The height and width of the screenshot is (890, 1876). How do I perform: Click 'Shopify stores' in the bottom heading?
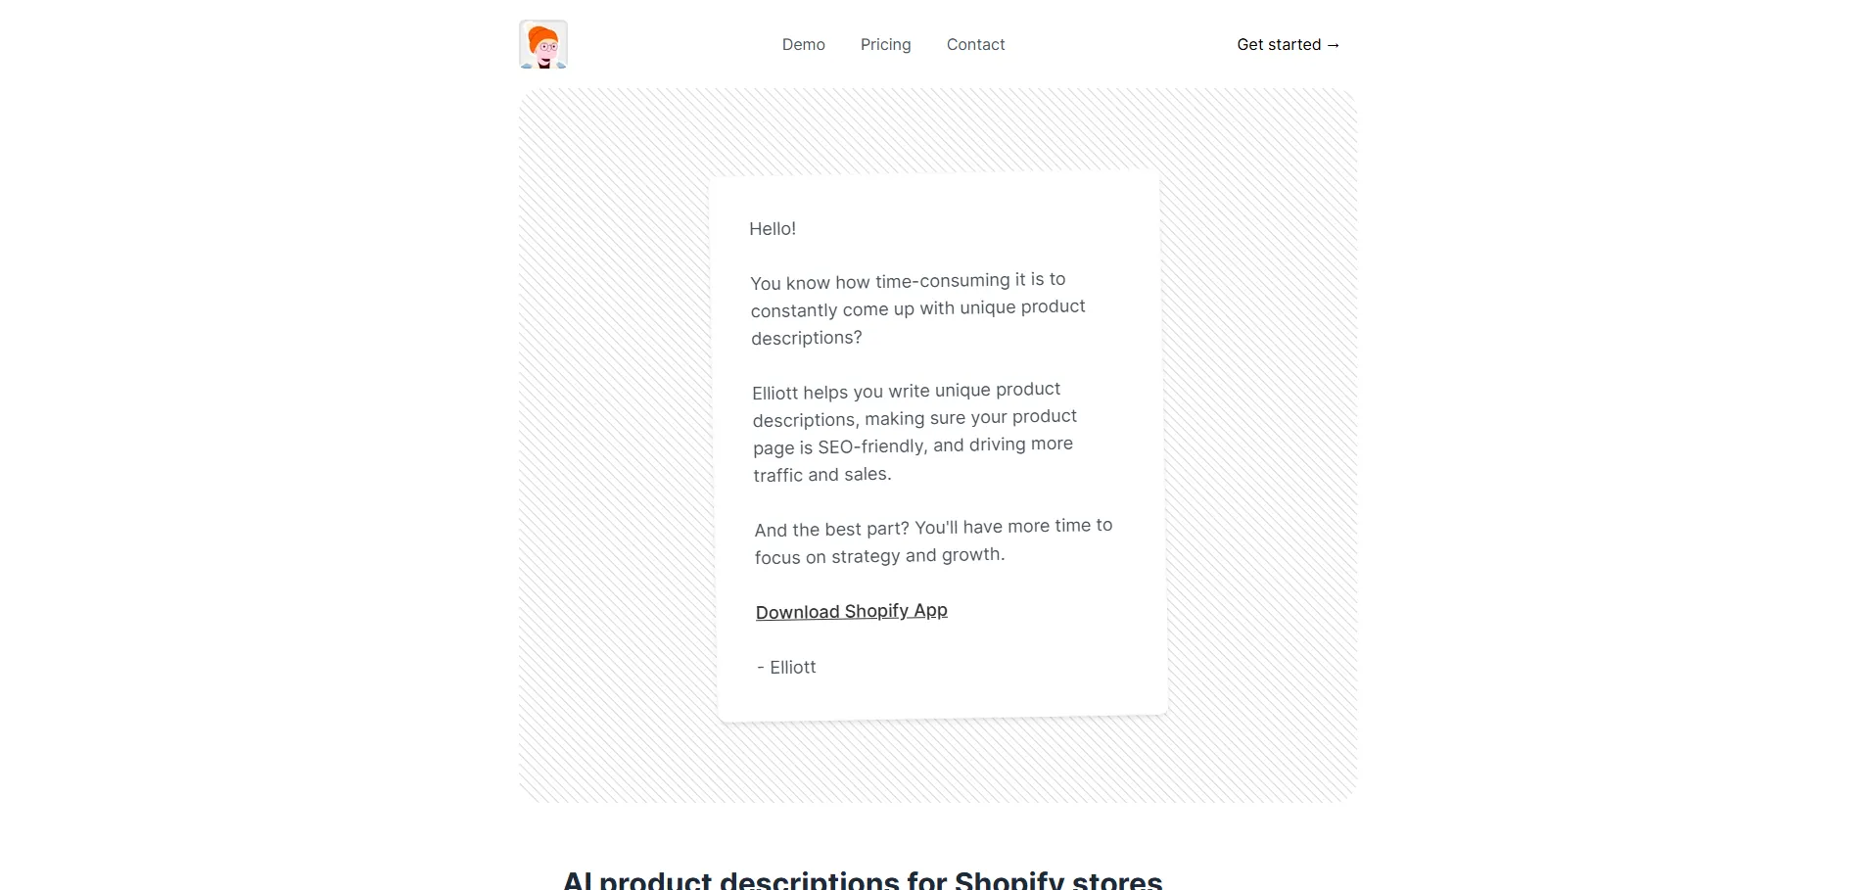click(x=1057, y=880)
